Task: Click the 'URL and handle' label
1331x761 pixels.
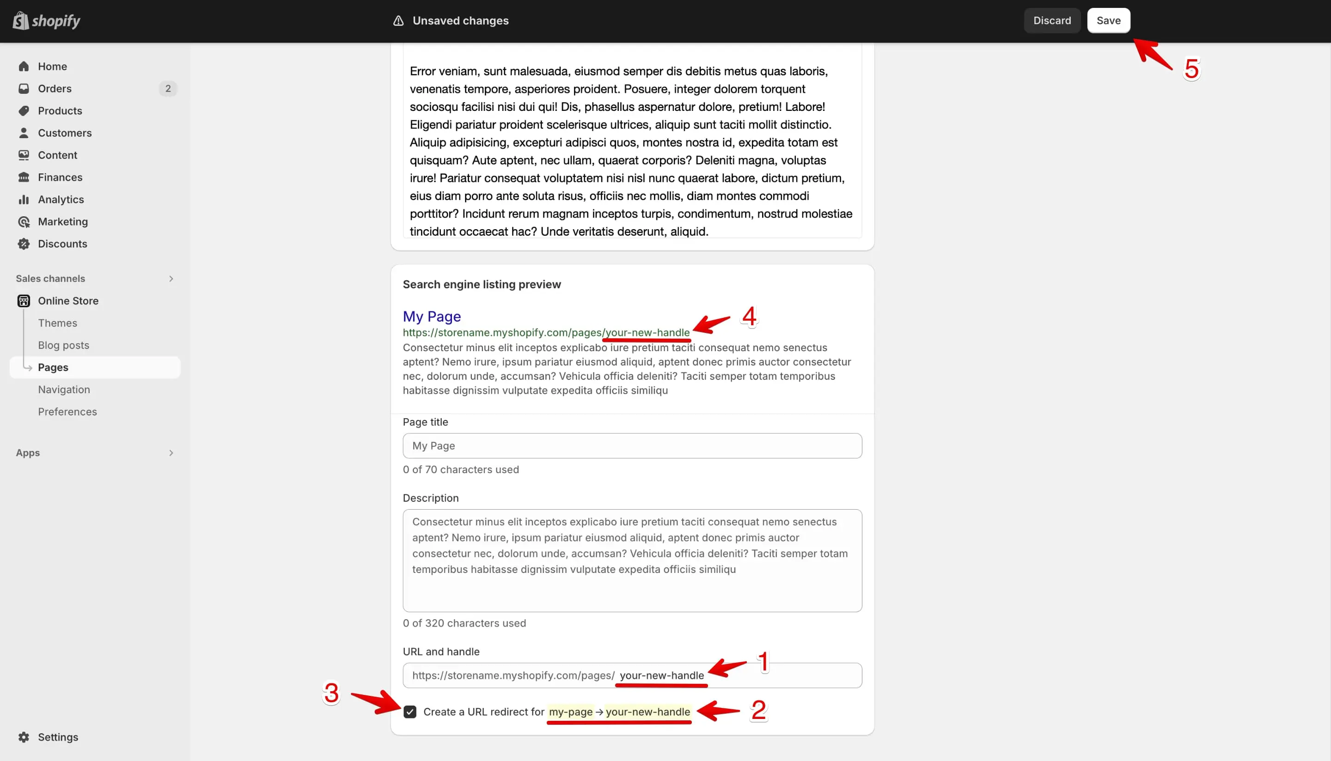Action: (441, 652)
